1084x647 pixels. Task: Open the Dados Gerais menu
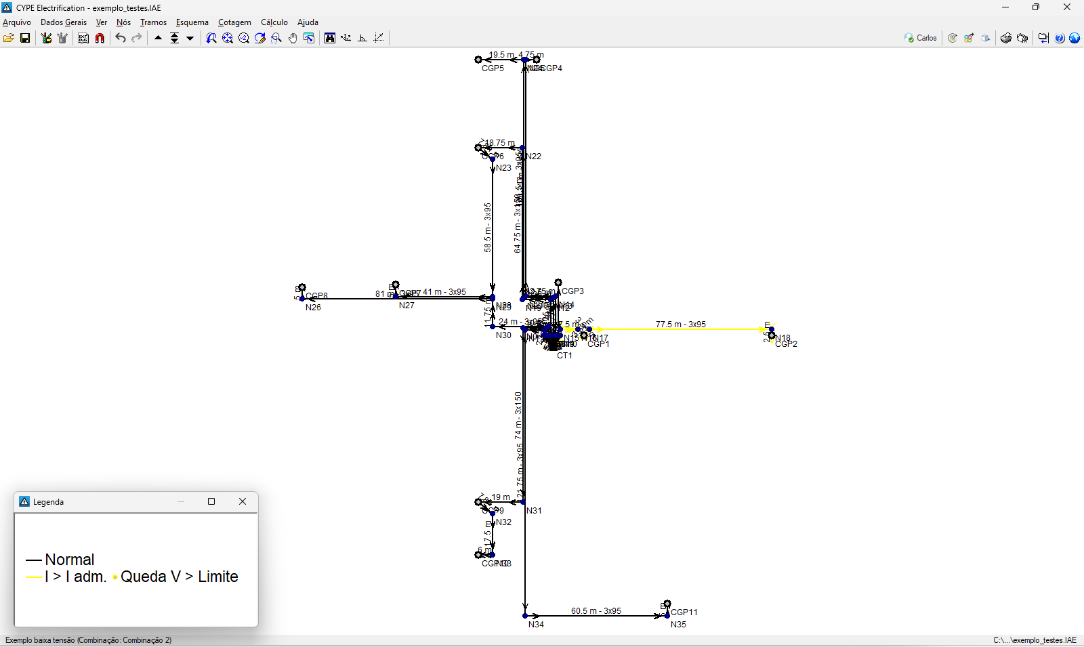click(x=64, y=22)
